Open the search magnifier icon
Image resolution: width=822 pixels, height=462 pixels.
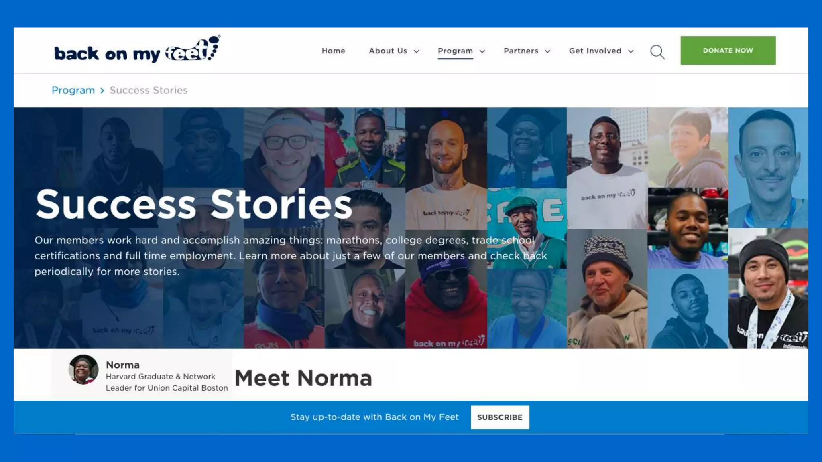[x=657, y=52]
